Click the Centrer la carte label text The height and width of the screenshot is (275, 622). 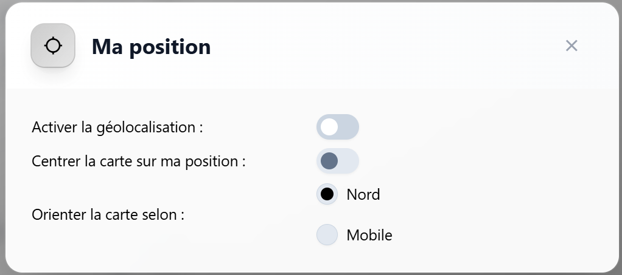click(138, 161)
